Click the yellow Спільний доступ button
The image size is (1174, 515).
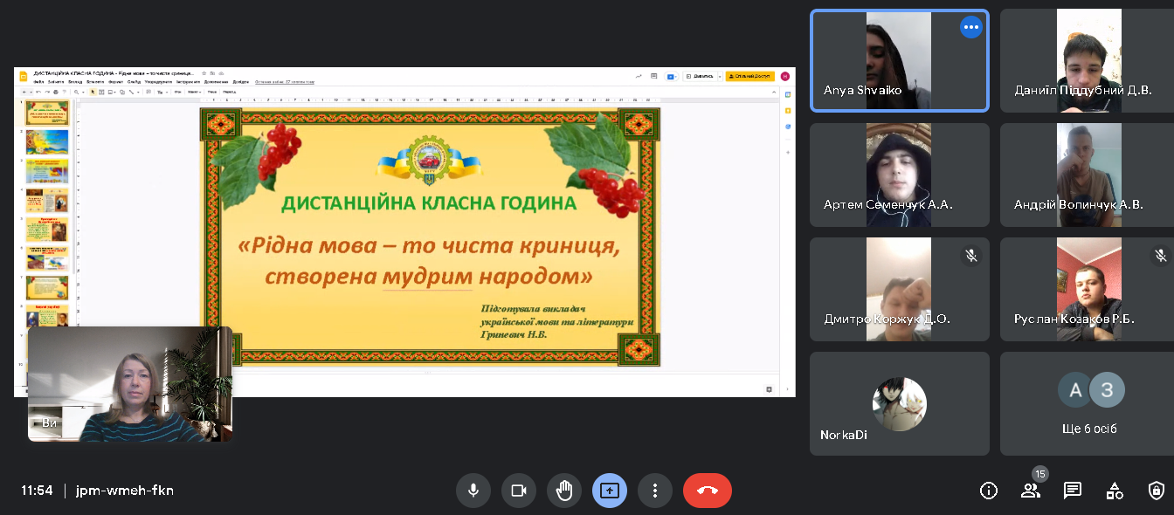[x=749, y=76]
